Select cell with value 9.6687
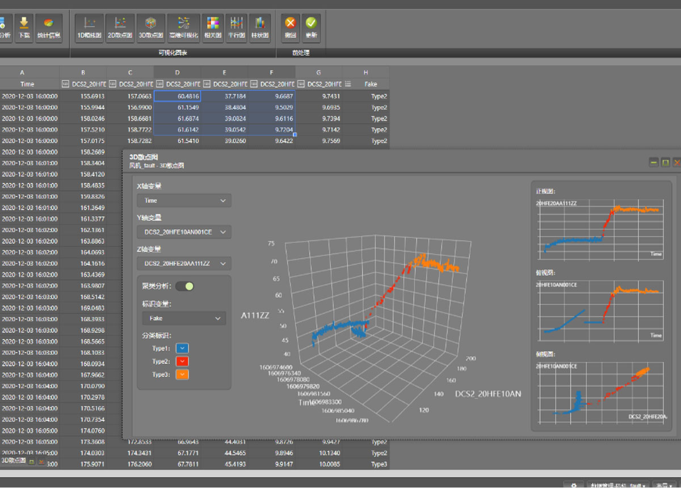 [x=271, y=96]
